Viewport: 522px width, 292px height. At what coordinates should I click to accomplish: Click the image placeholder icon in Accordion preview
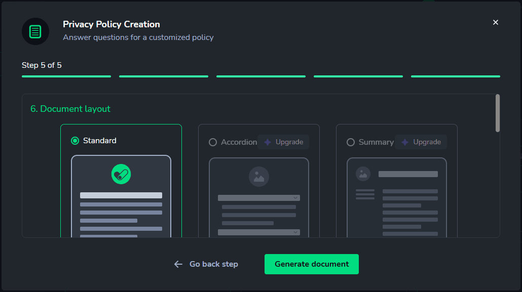point(259,177)
